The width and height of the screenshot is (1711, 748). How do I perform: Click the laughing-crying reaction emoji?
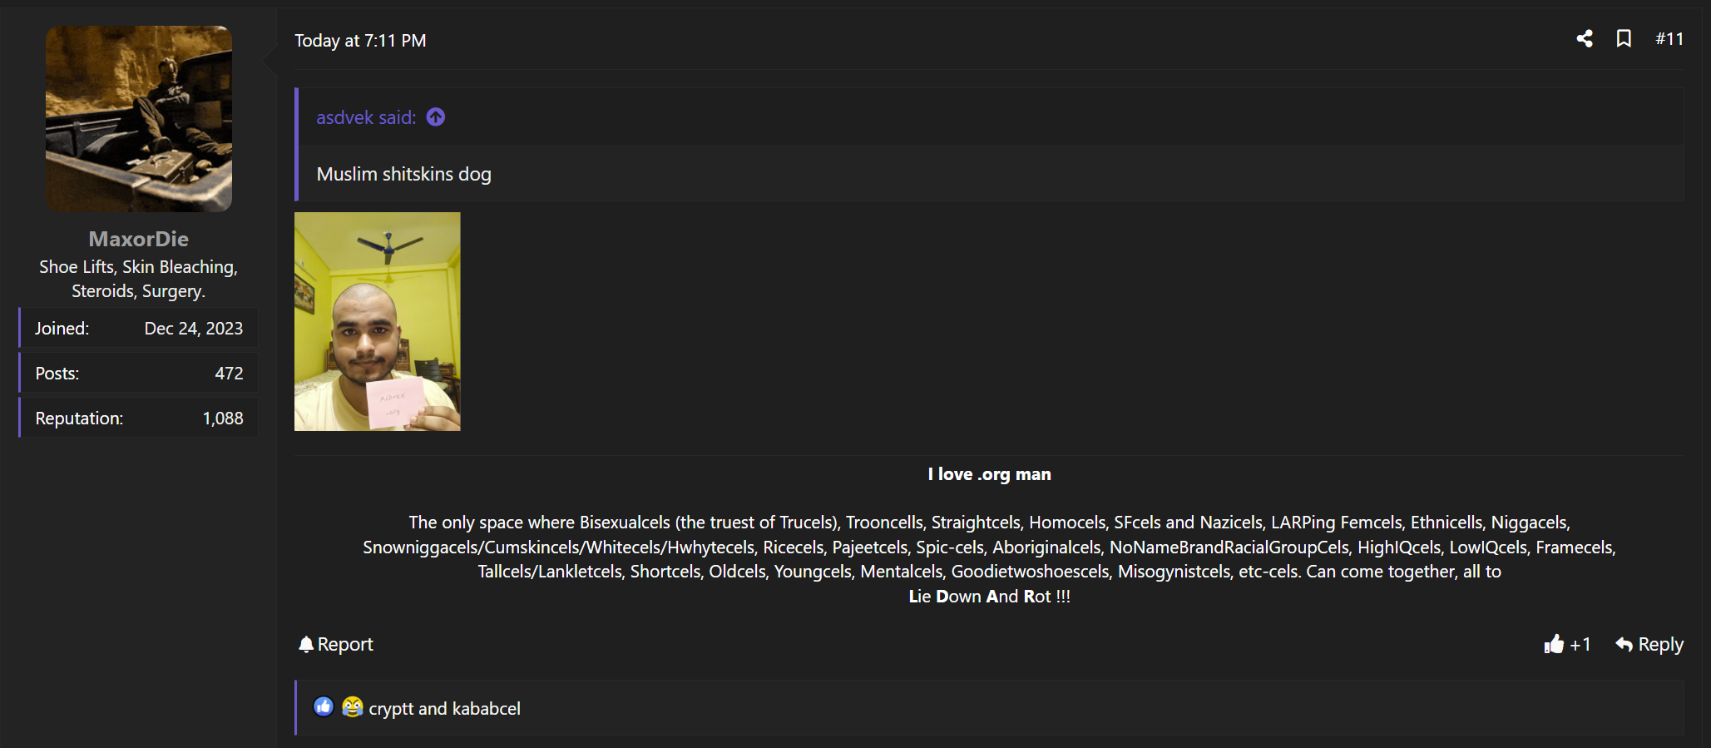tap(353, 707)
